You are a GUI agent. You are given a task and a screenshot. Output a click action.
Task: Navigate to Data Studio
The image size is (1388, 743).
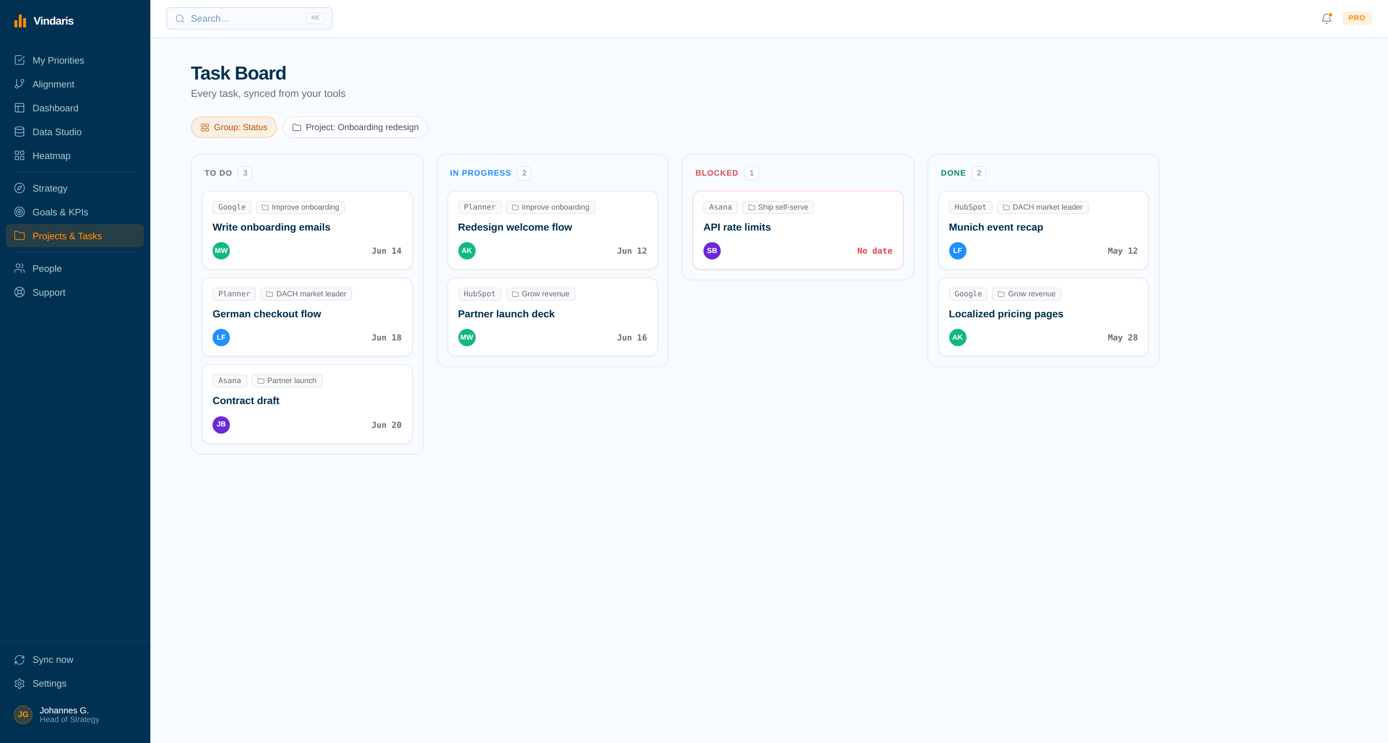pyautogui.click(x=75, y=132)
